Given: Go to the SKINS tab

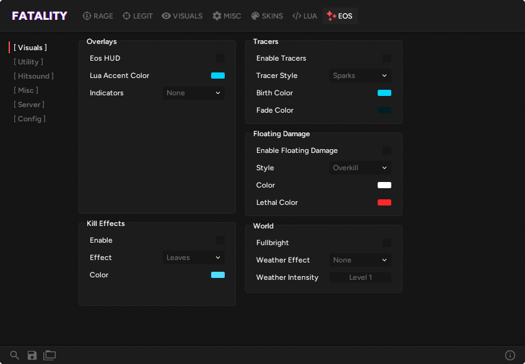Looking at the screenshot, I should (267, 15).
